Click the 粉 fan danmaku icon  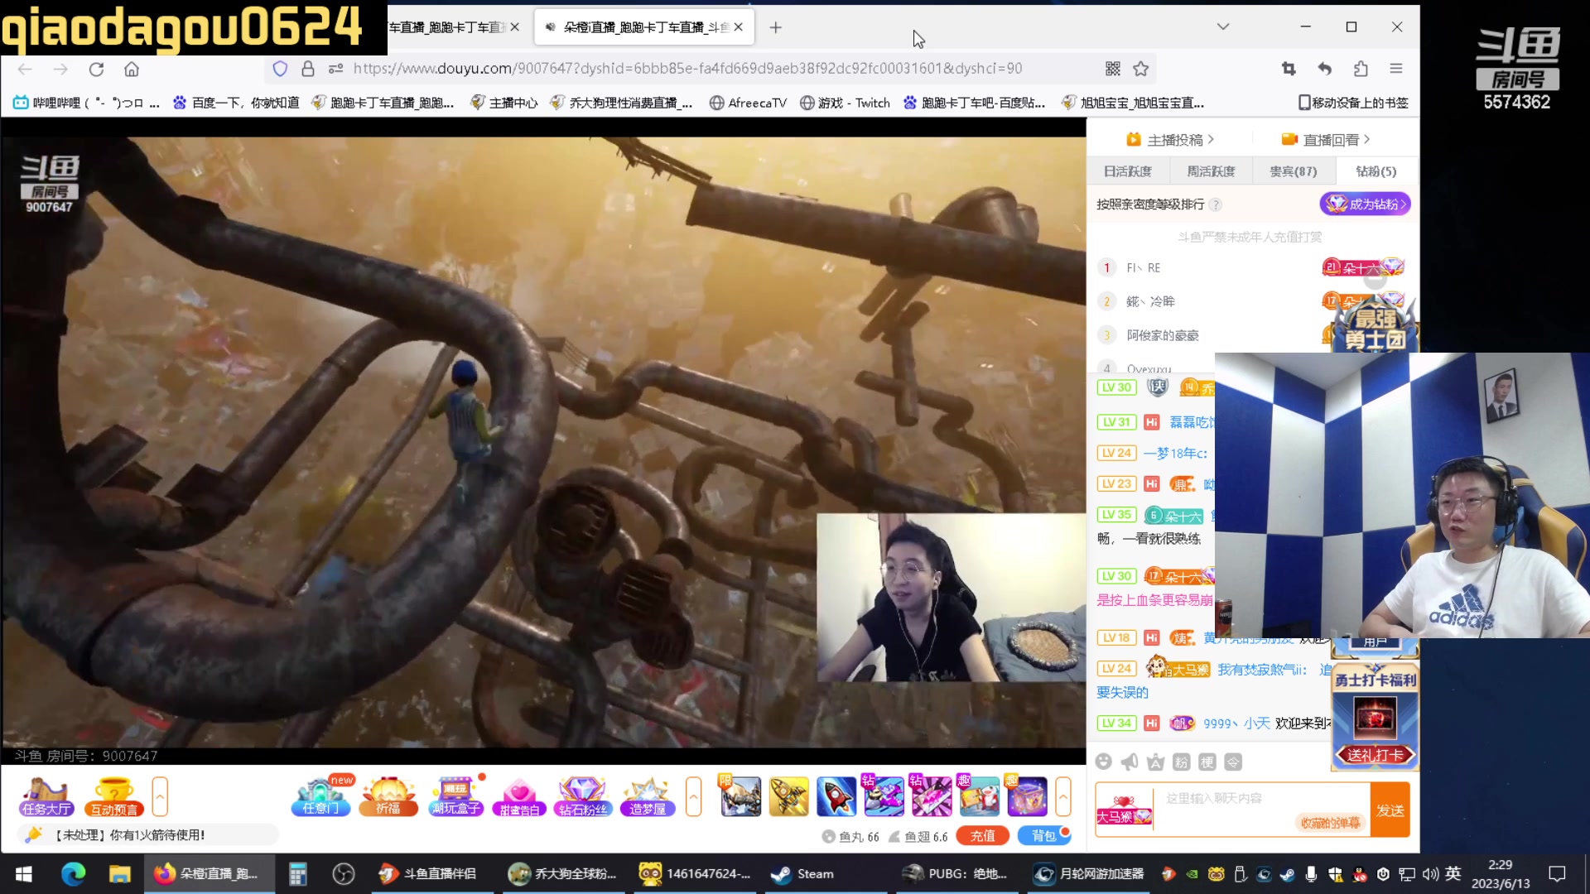point(1182,762)
